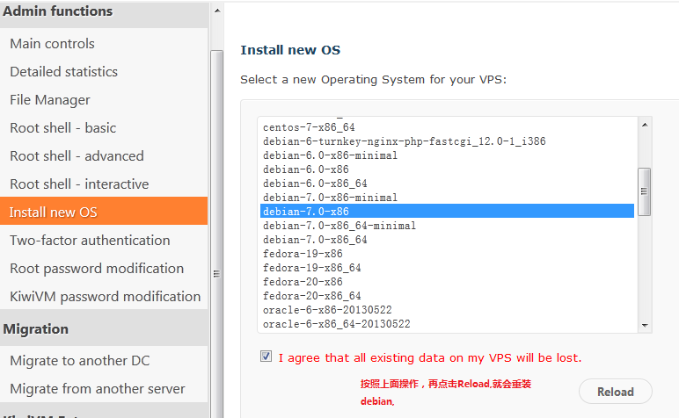Image resolution: width=679 pixels, height=418 pixels.
Task: Launch Root shell - interactive
Action: pos(80,184)
